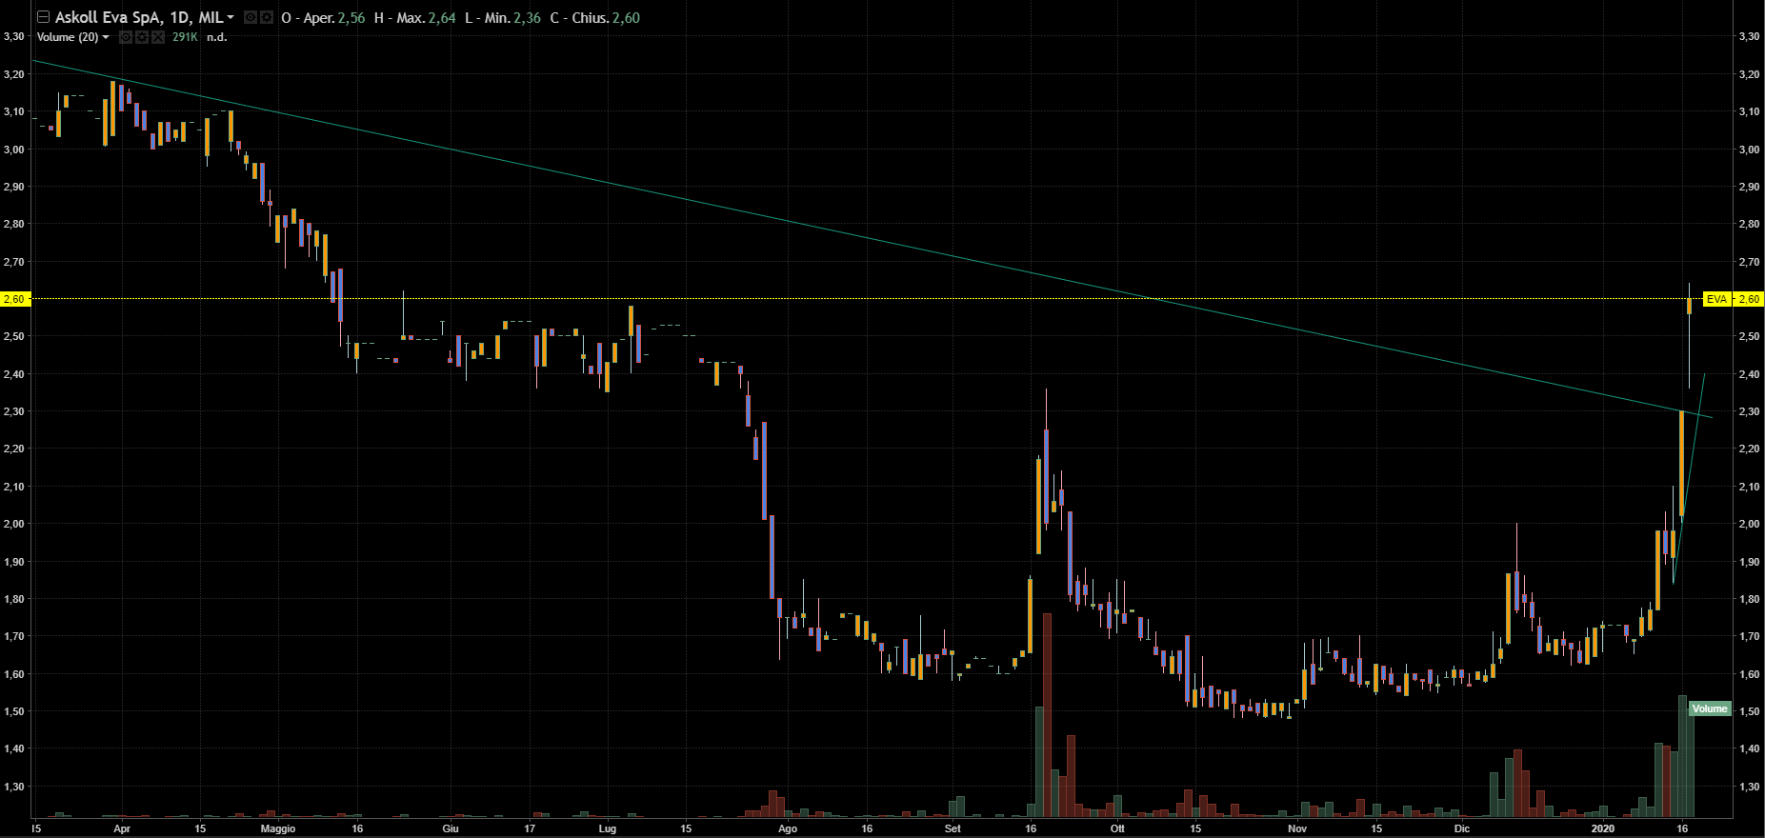Click the 'Lug' date label on time axis

[x=607, y=828]
